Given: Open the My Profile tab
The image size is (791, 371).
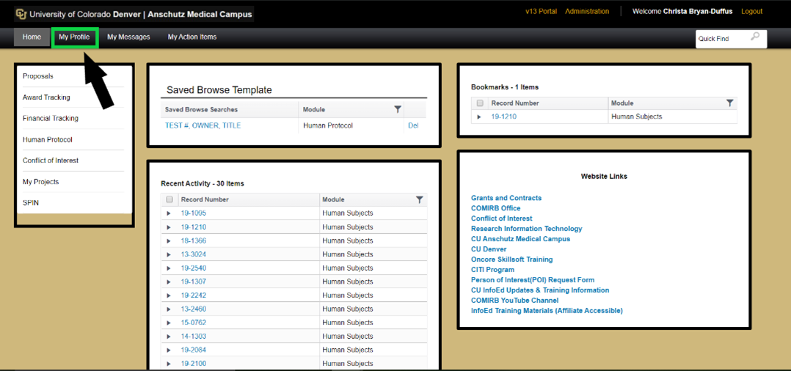Looking at the screenshot, I should (74, 37).
